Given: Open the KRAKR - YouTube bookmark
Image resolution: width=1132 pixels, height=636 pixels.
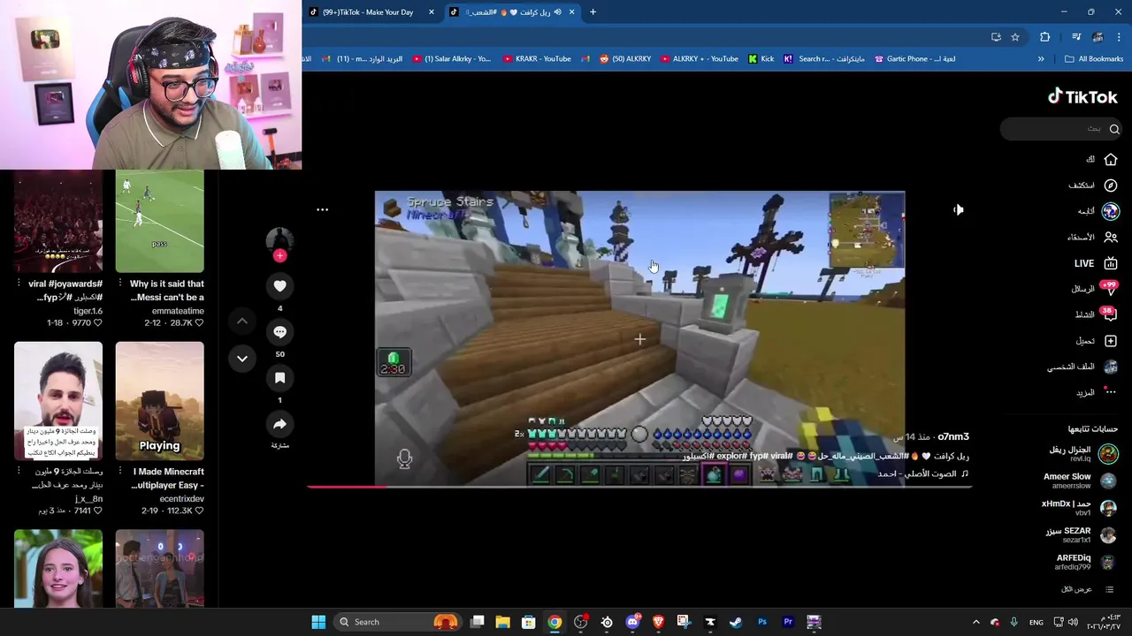Looking at the screenshot, I should coord(537,59).
